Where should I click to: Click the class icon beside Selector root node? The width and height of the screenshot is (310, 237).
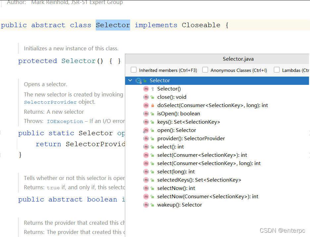[138, 81]
